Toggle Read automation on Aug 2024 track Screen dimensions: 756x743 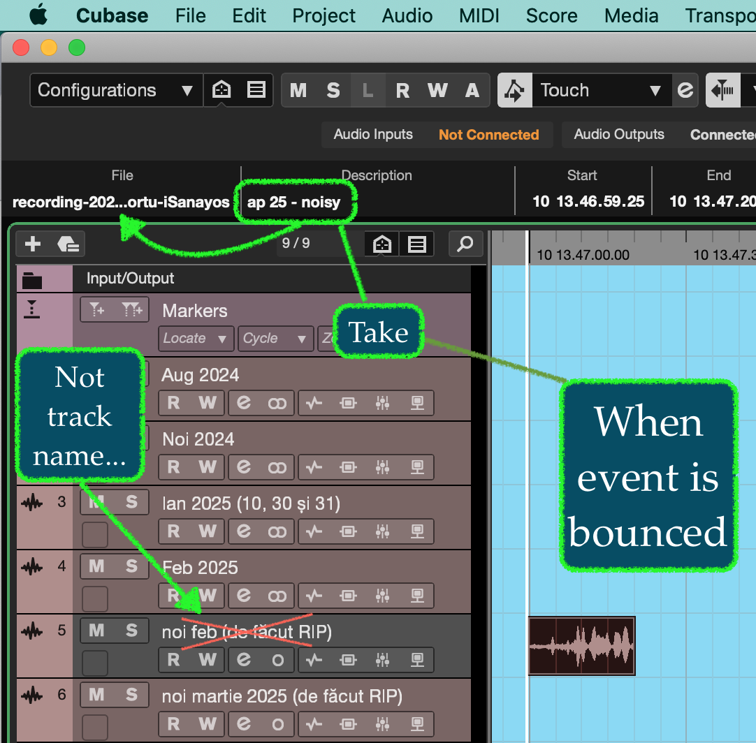coord(173,403)
